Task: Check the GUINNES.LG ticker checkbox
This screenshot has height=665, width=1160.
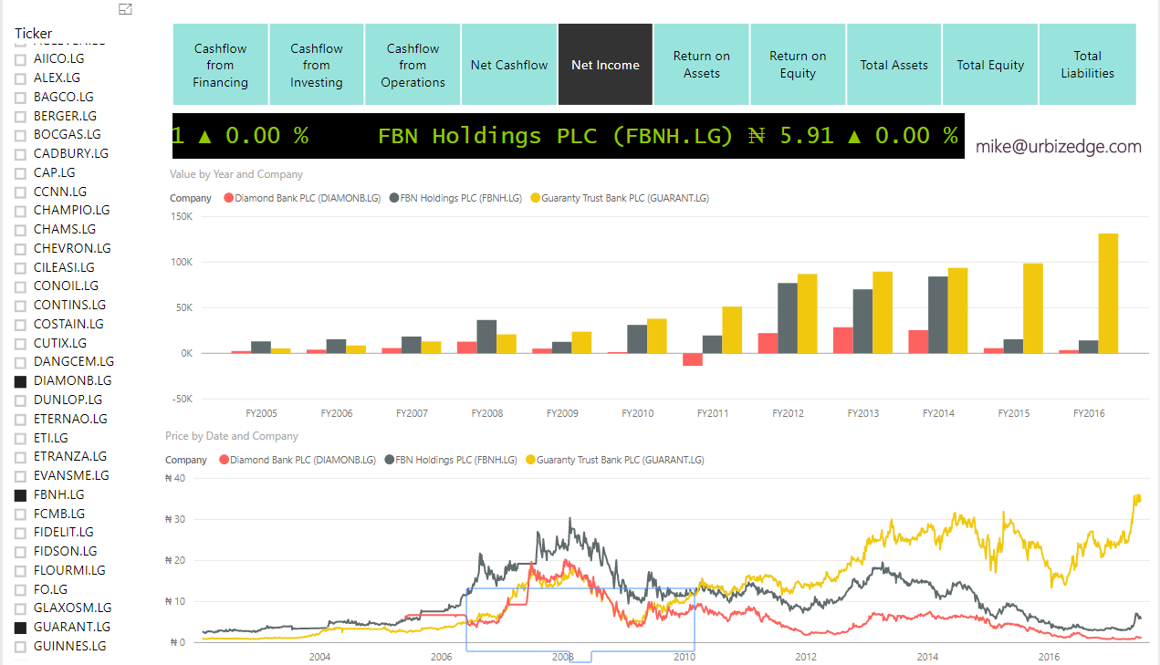Action: point(19,646)
